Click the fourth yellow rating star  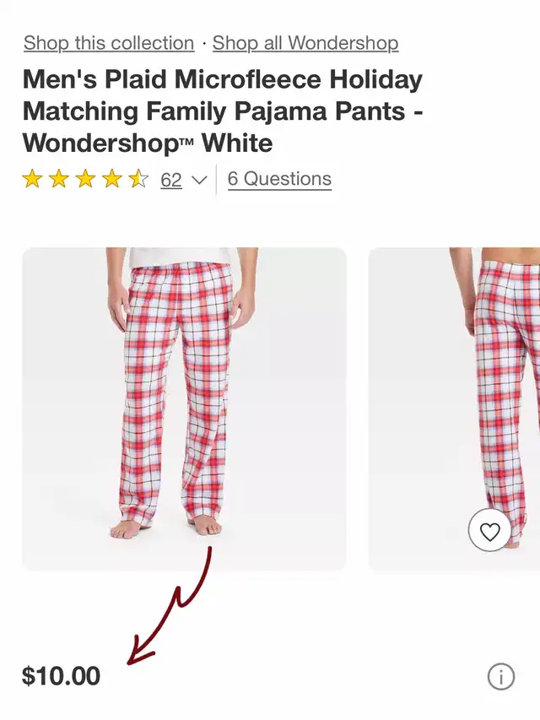click(x=112, y=179)
